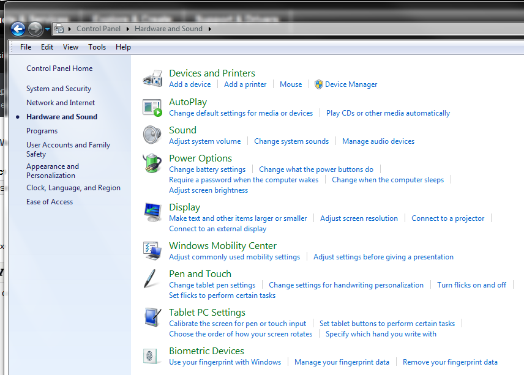This screenshot has height=375, width=524.
Task: Click Remove your fingerprint data
Action: [x=450, y=362]
